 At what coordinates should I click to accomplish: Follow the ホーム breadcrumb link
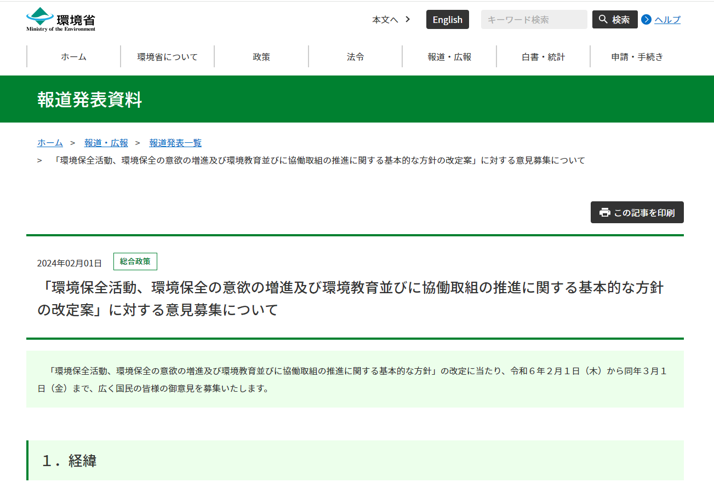50,143
